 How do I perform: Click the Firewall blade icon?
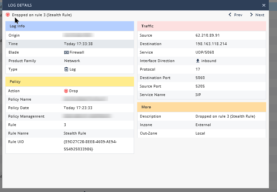66,52
